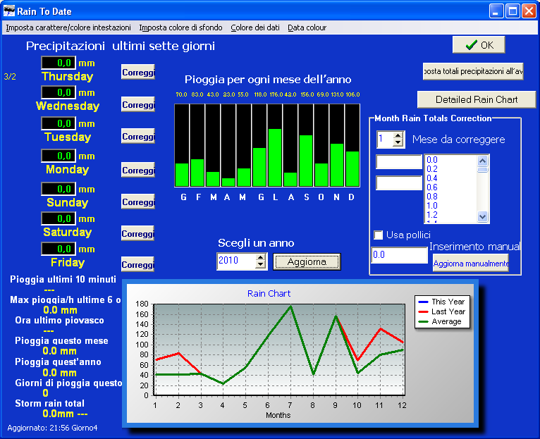Click the July (L) bar in monthly chart
This screenshot has width=540, height=439.
tap(275, 157)
